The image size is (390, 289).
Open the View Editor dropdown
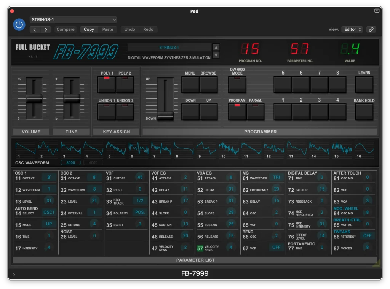[x=352, y=29]
